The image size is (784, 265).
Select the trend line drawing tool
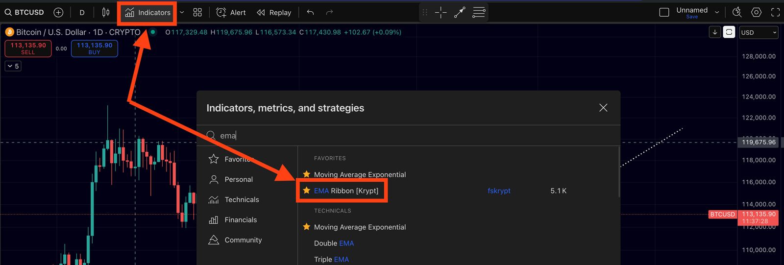(460, 12)
